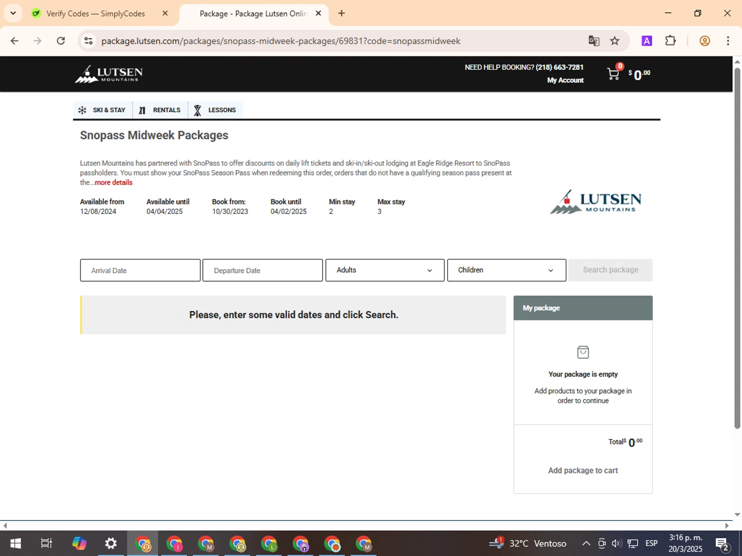Image resolution: width=742 pixels, height=556 pixels.
Task: Click the horizontal scrollbar right arrow
Action: (x=727, y=525)
